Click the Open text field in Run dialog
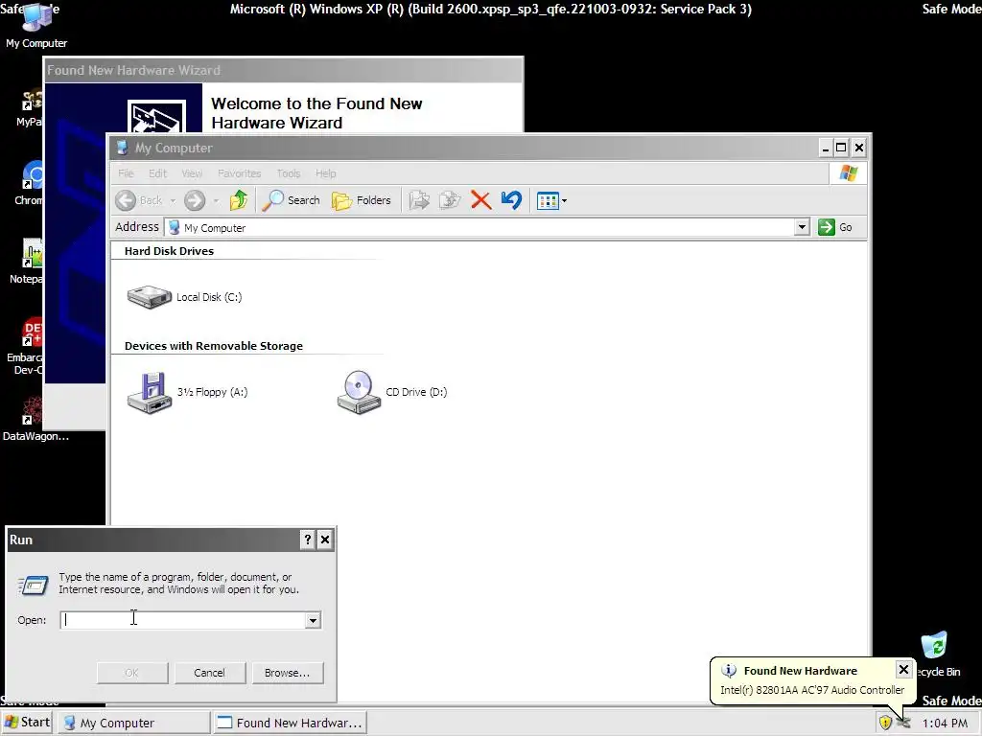 [183, 620]
